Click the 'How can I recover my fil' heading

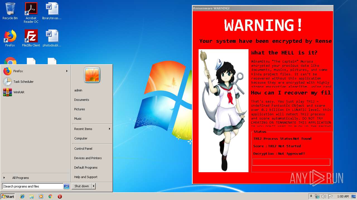click(x=291, y=93)
